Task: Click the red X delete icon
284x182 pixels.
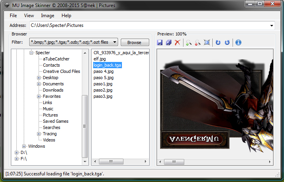Action: pos(178,42)
